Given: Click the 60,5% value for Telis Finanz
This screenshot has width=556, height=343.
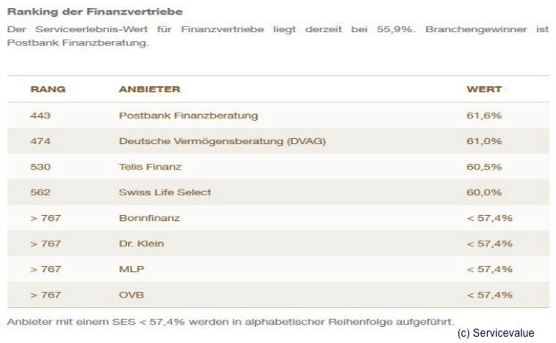Looking at the screenshot, I should click(484, 167).
